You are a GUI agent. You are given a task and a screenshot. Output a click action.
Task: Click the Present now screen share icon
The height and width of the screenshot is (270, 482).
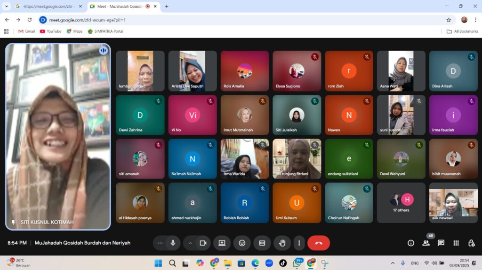(222, 243)
